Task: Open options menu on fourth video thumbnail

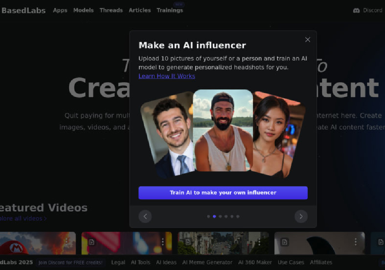Action: click(x=355, y=242)
